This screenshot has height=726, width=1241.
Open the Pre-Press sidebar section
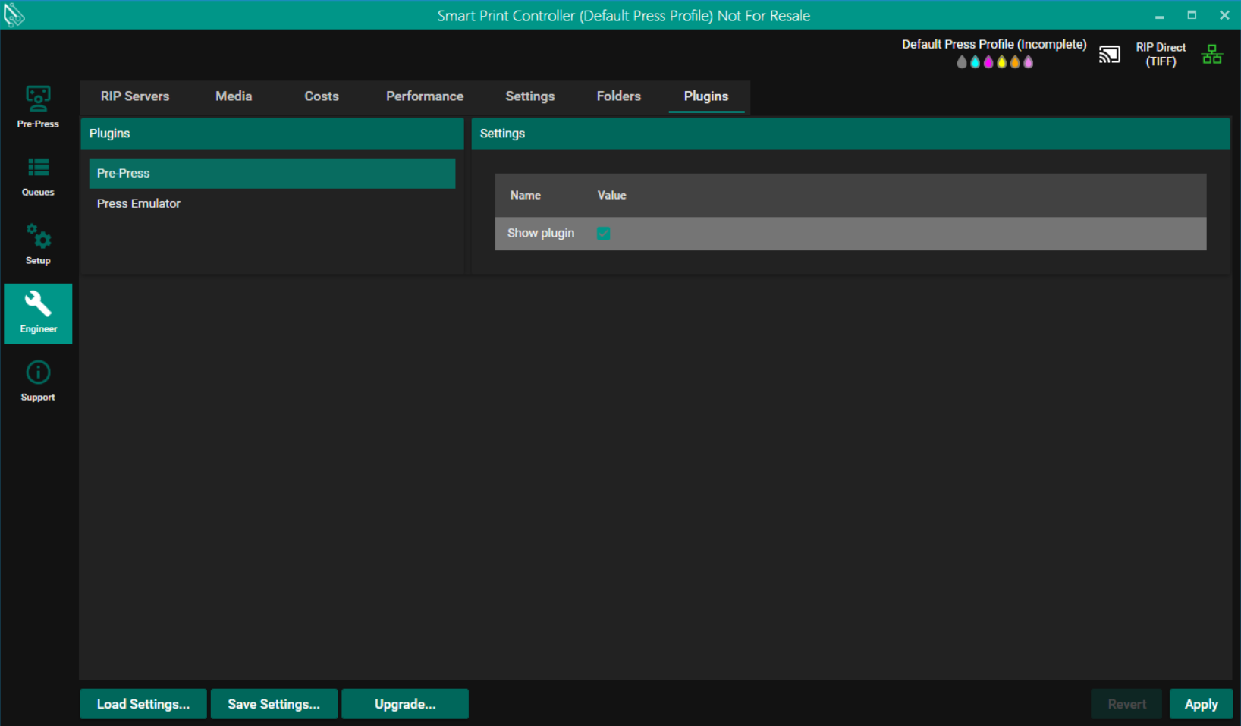(38, 107)
